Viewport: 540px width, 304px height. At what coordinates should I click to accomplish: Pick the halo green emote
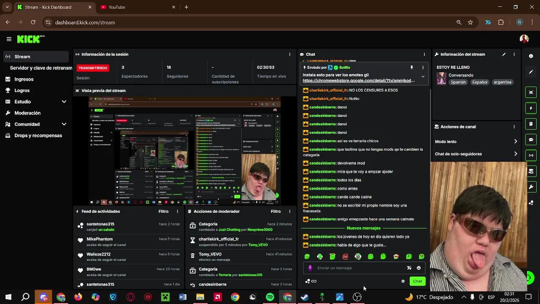tap(332, 256)
